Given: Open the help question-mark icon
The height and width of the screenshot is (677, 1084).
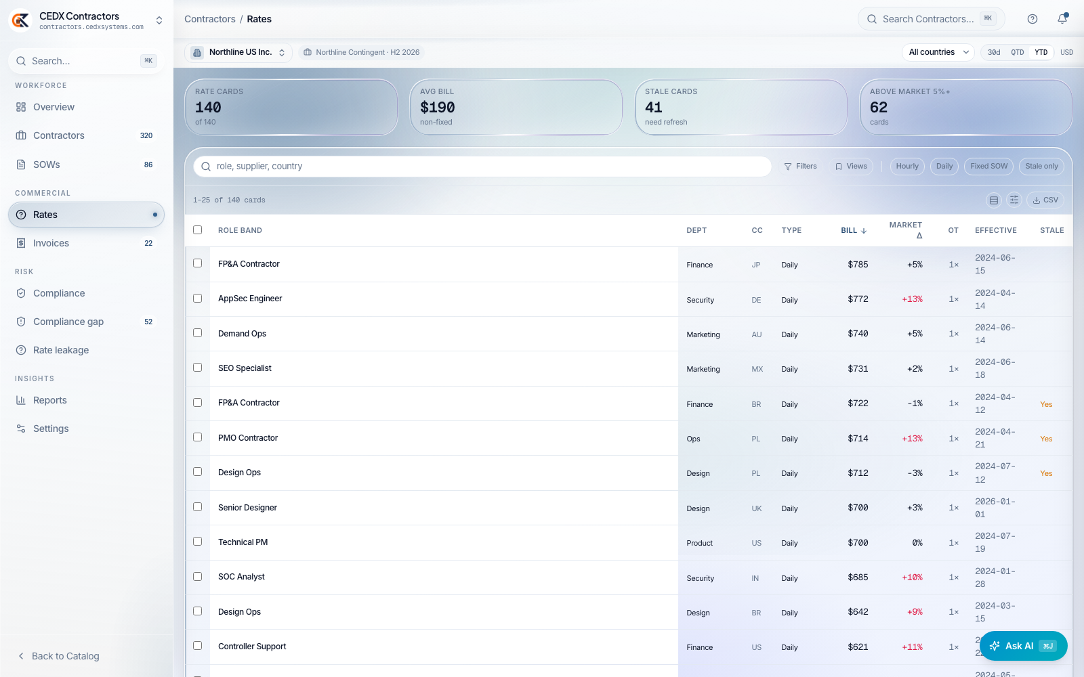Looking at the screenshot, I should 1033,19.
